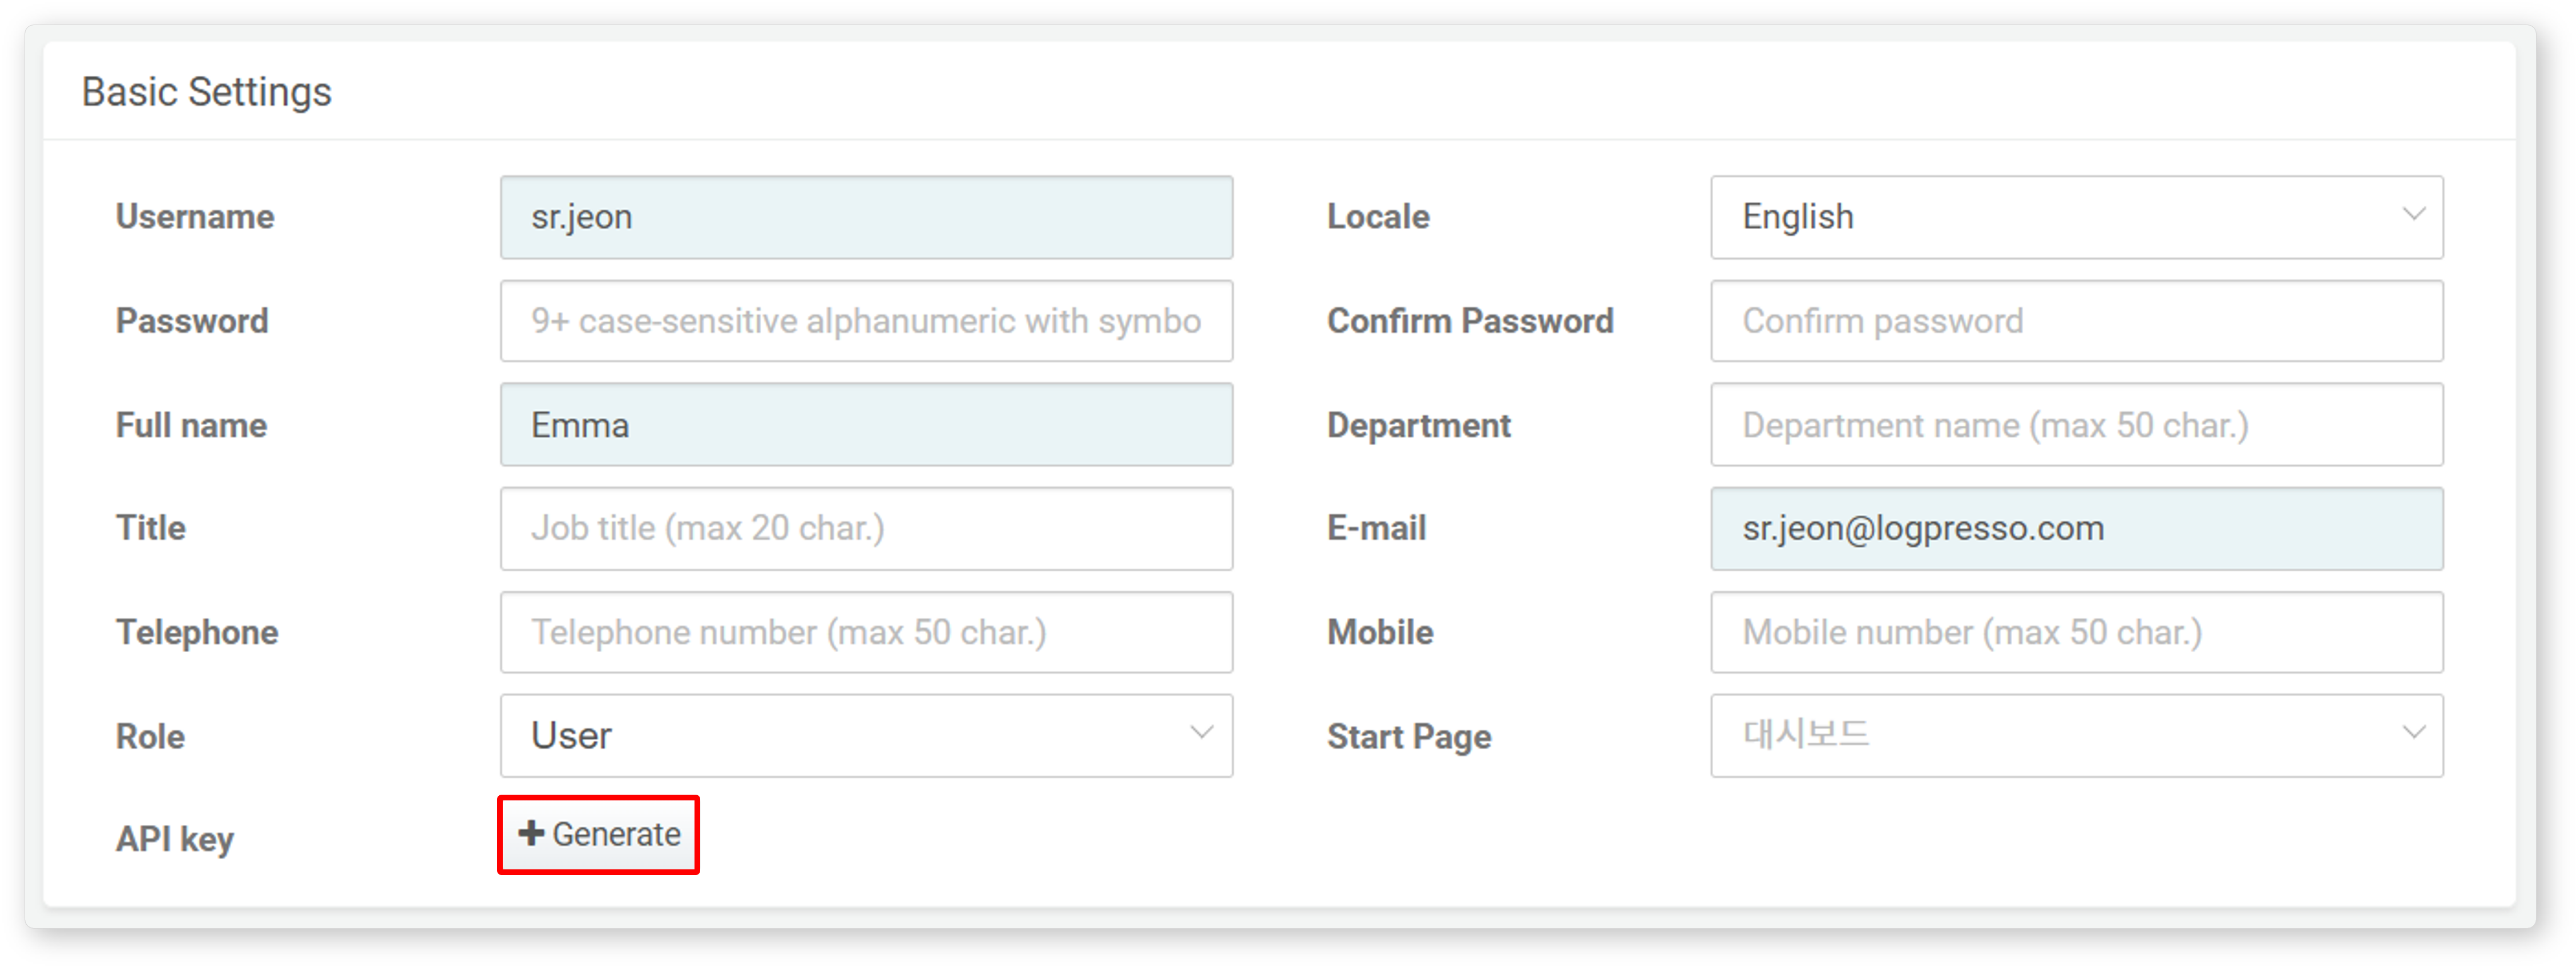Click the Job title input field
Image resolution: width=2576 pixels, height=968 pixels.
click(866, 528)
